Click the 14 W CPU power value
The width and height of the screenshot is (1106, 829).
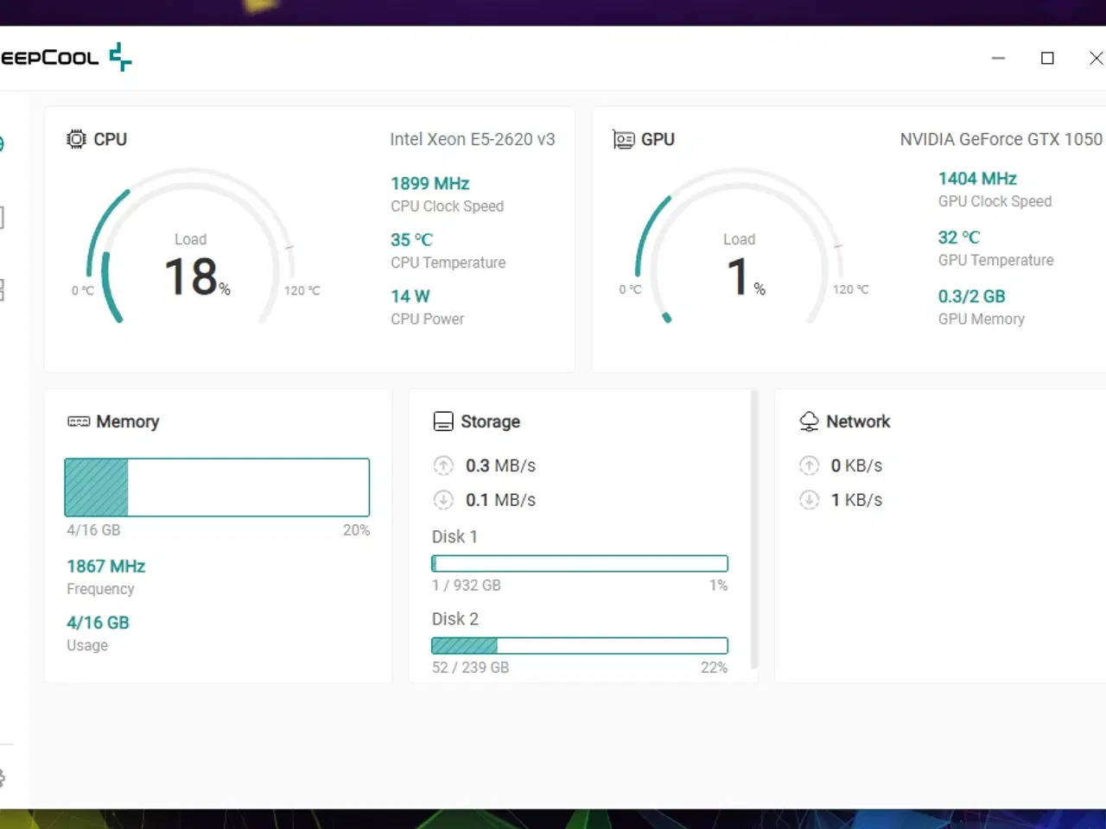tap(410, 295)
